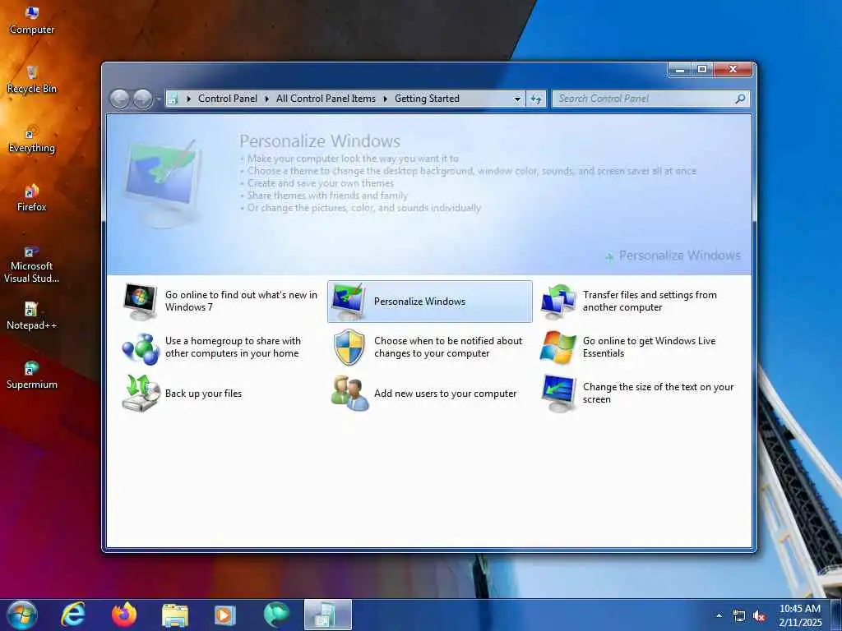Maximize the Control Panel window

coord(702,69)
